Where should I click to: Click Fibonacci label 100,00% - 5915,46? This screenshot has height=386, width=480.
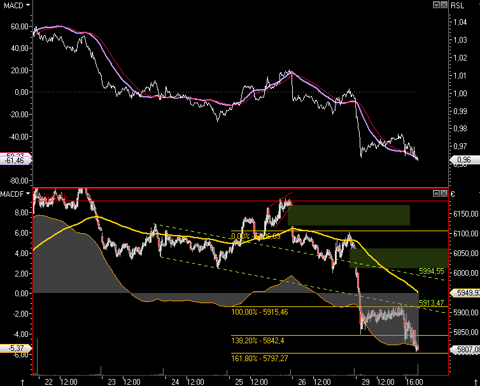point(260,312)
